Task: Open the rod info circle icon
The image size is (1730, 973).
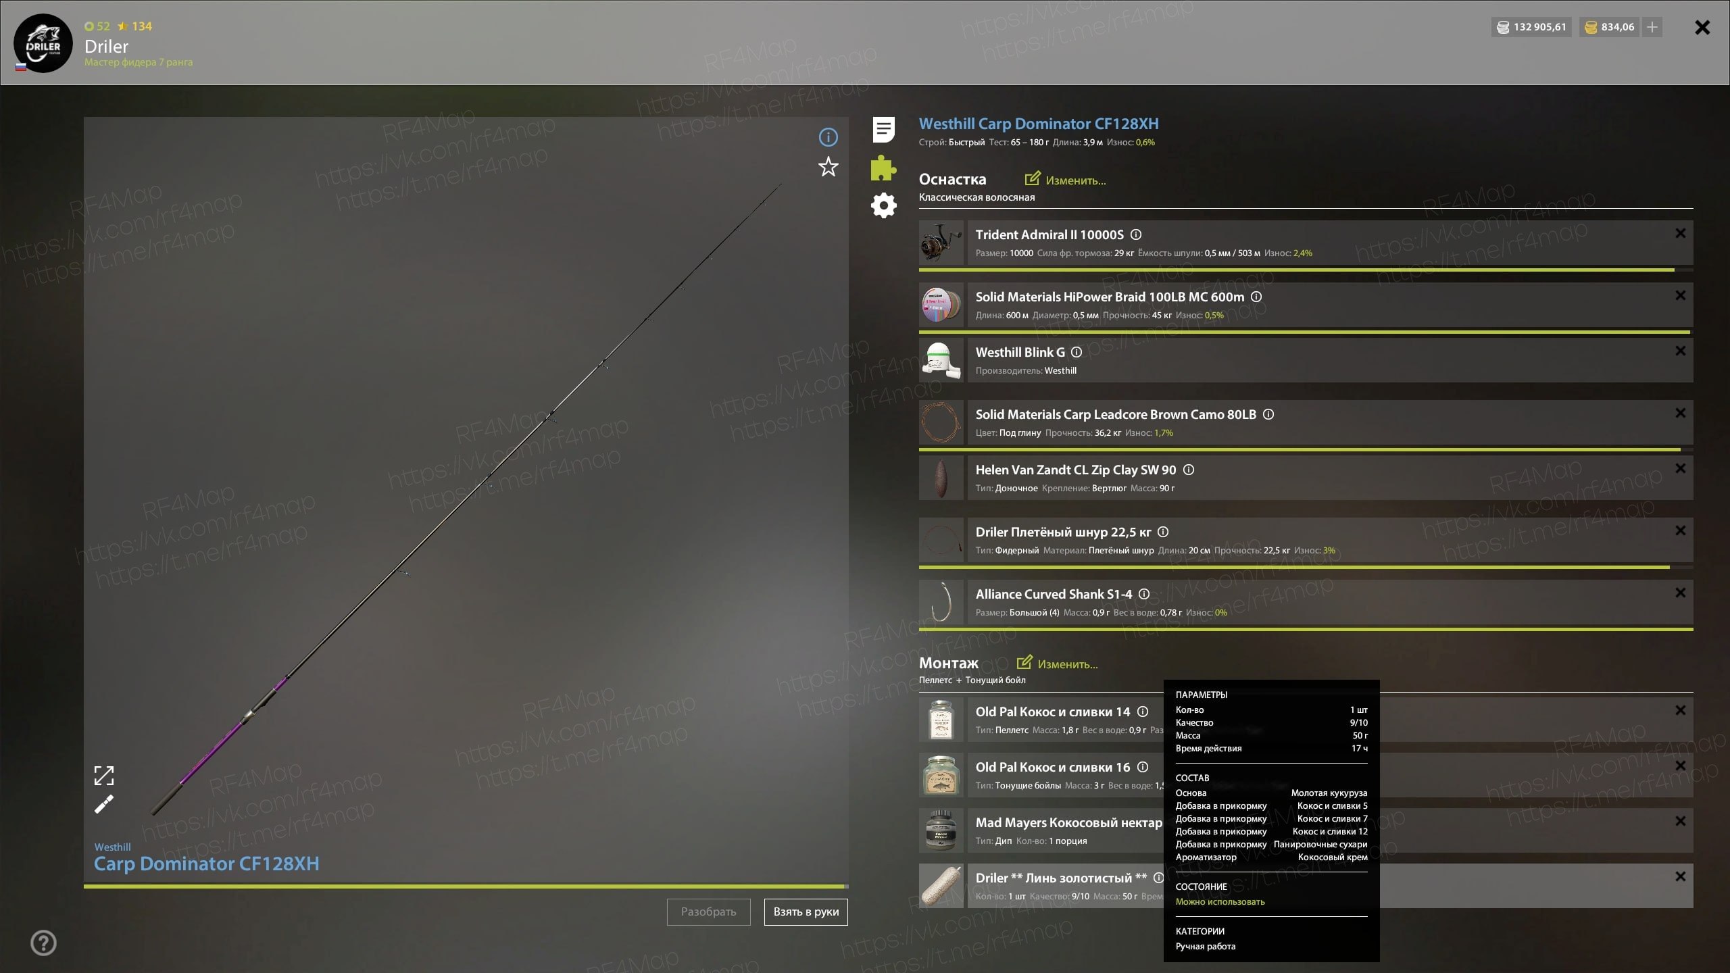Action: (x=828, y=138)
